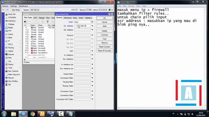This screenshot has height=117, width=209.
Task: Open the Mangle tab in Firewall
Action: click(x=41, y=18)
